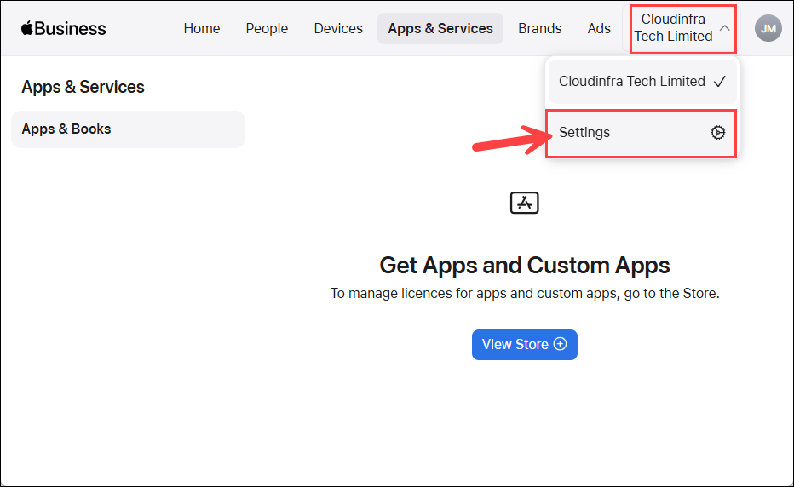This screenshot has height=487, width=794.
Task: Open the Brands tab
Action: coord(540,28)
